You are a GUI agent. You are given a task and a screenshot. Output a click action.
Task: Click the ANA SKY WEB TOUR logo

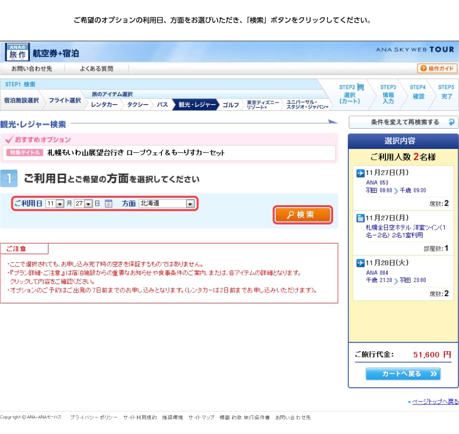coord(415,50)
